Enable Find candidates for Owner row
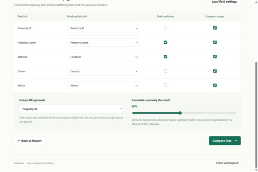 pos(165,71)
